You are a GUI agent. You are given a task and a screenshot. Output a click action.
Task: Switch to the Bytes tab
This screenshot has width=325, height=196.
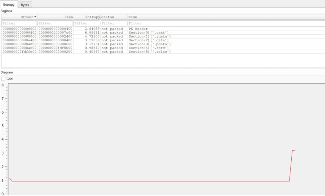tap(25, 5)
